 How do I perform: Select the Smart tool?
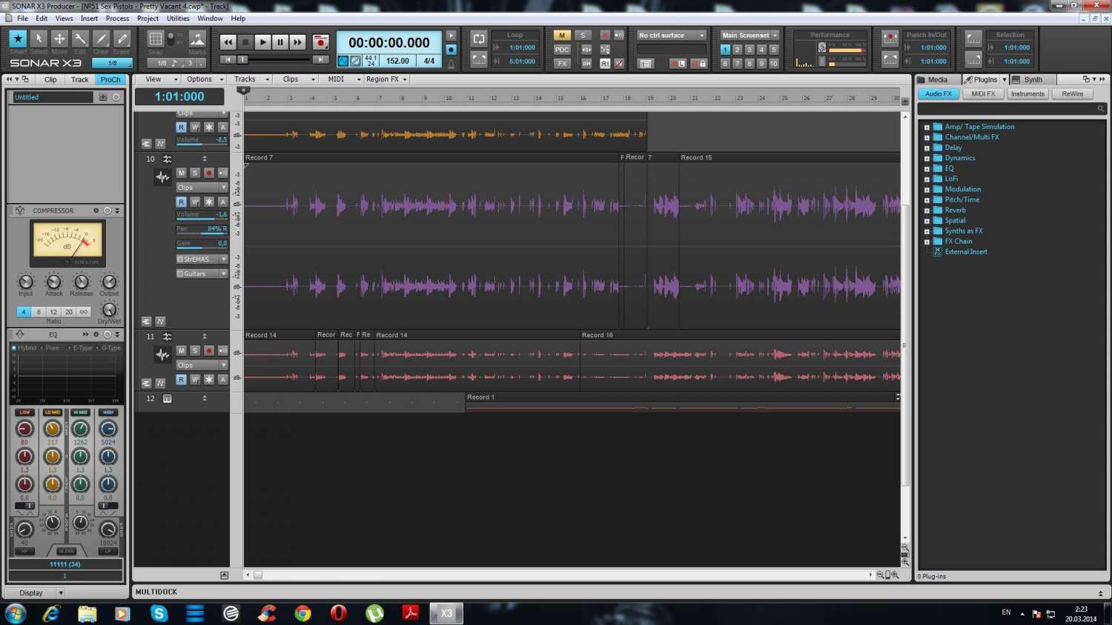coord(18,39)
